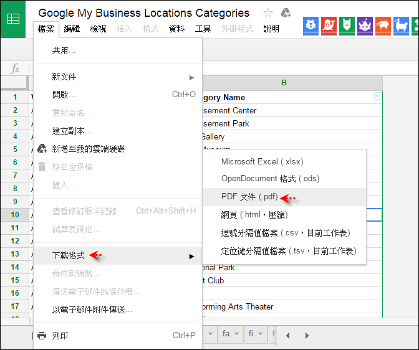Download as Microsoft Excel (.xlsx)

coord(284,161)
